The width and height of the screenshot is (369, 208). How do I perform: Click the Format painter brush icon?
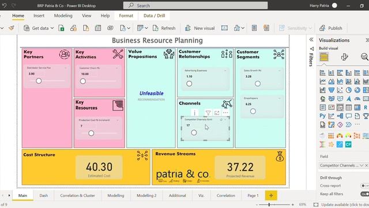pos(11,28)
